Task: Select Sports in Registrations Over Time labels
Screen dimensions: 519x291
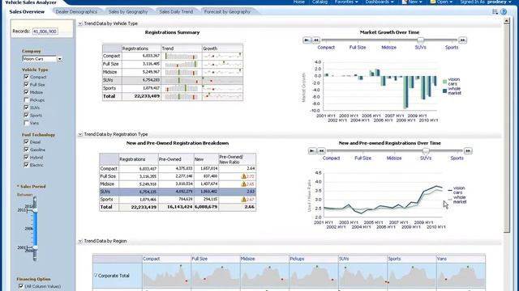Action: 457,158
